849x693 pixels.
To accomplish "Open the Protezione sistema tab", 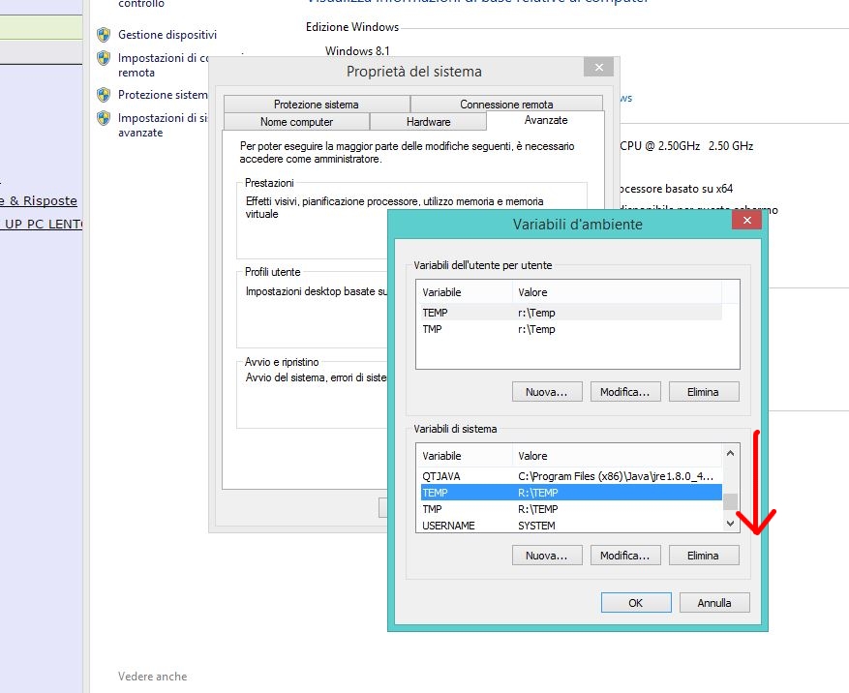I will [316, 105].
